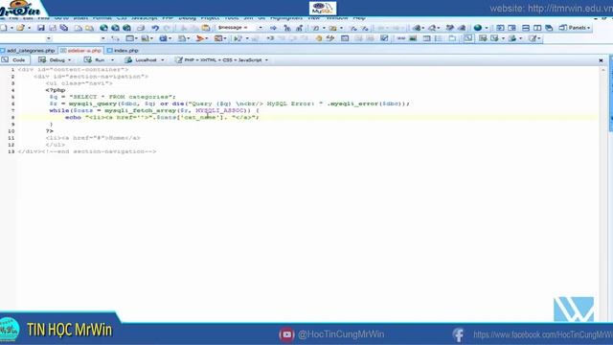Click the large green globe icon
The image size is (613, 345).
point(478,28)
